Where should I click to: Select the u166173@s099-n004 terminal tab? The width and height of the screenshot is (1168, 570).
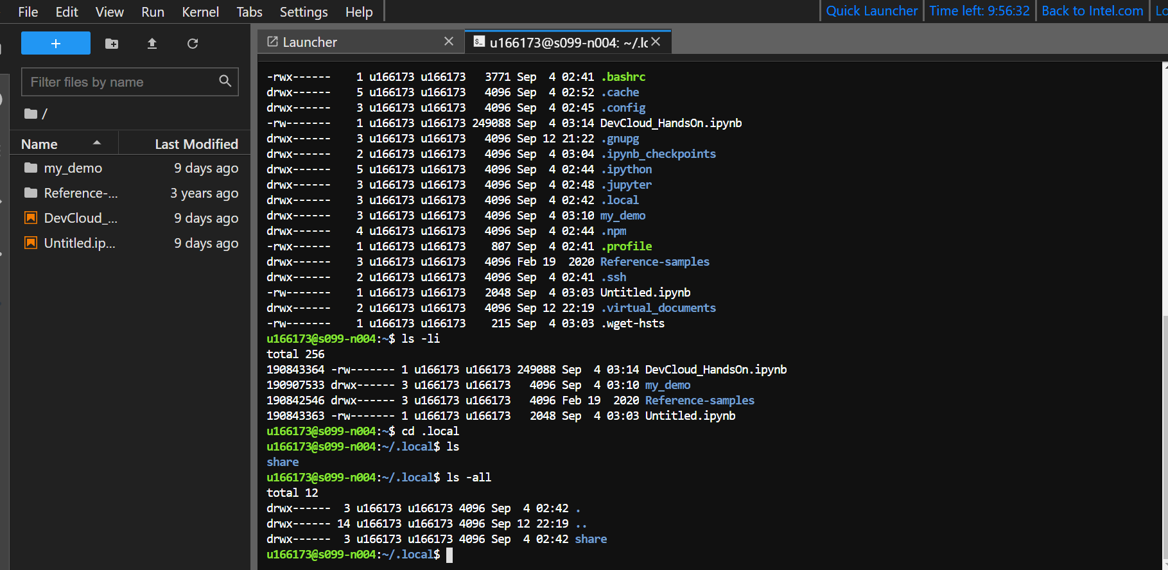pyautogui.click(x=568, y=42)
